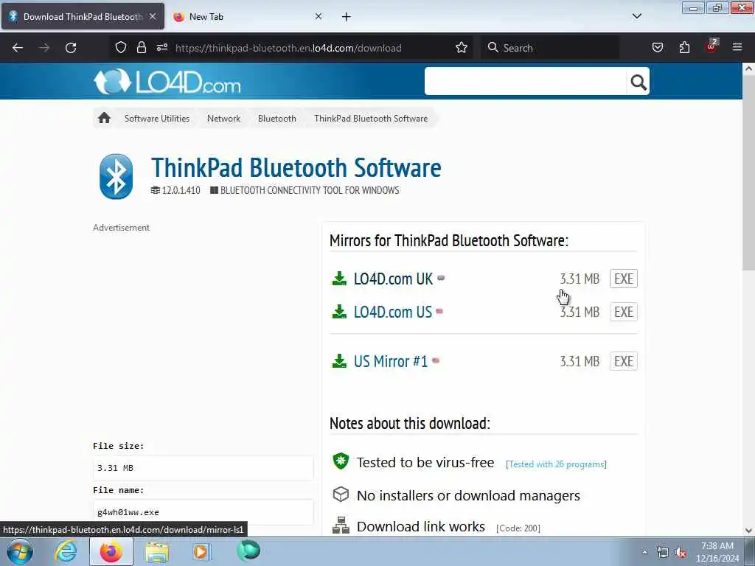Click the version number 12.0.1.410
Screen dimensions: 755x566
[x=181, y=190]
